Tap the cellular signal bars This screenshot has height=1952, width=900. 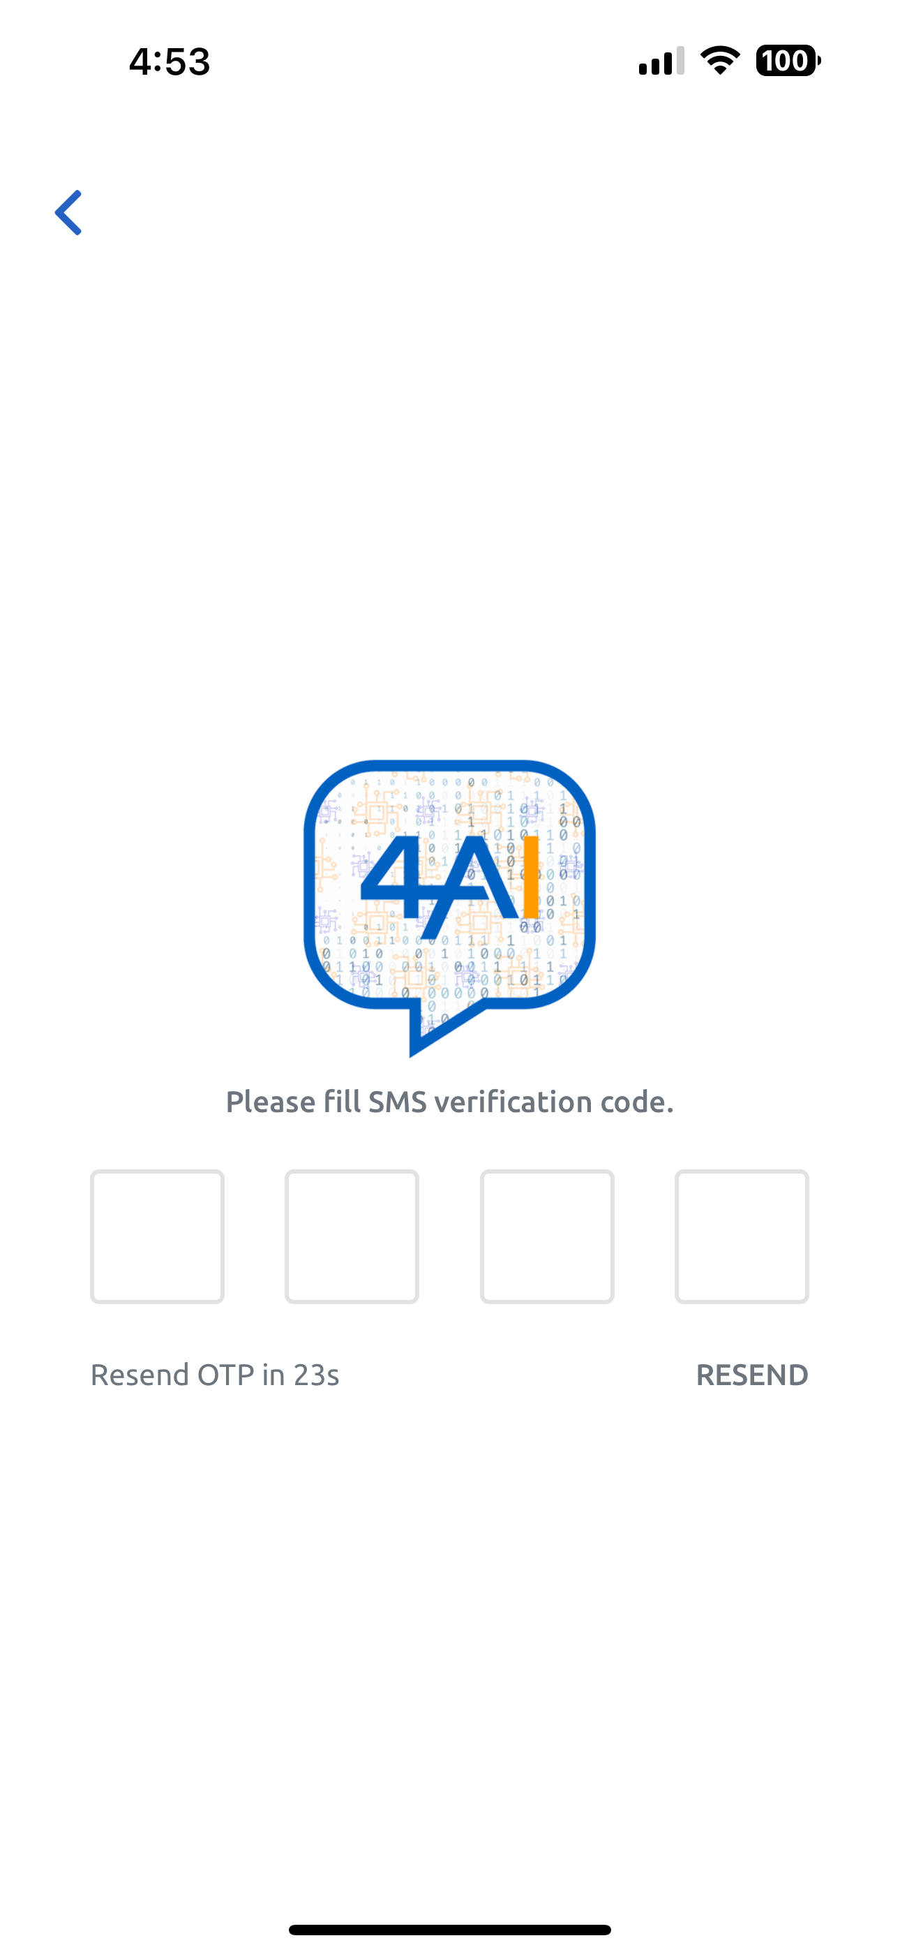pyautogui.click(x=661, y=61)
